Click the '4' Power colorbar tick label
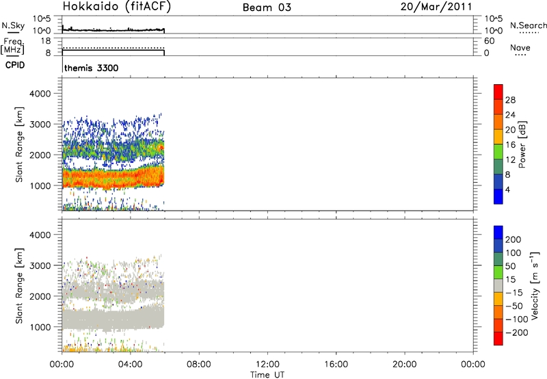The image size is (547, 379). (507, 189)
